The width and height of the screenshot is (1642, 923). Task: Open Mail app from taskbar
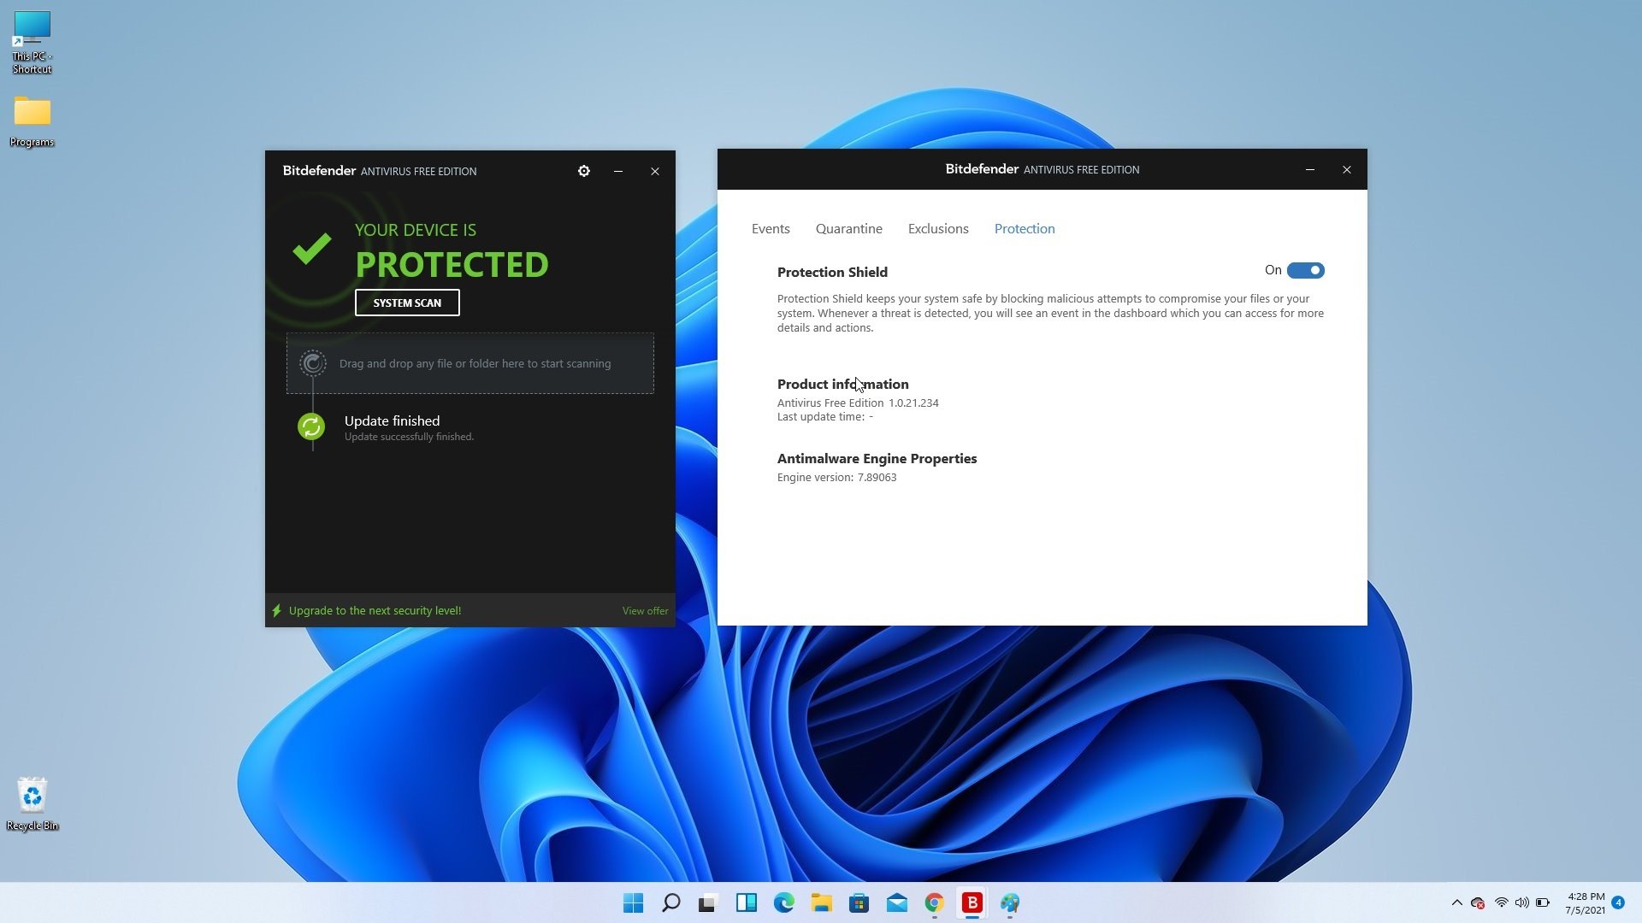896,902
